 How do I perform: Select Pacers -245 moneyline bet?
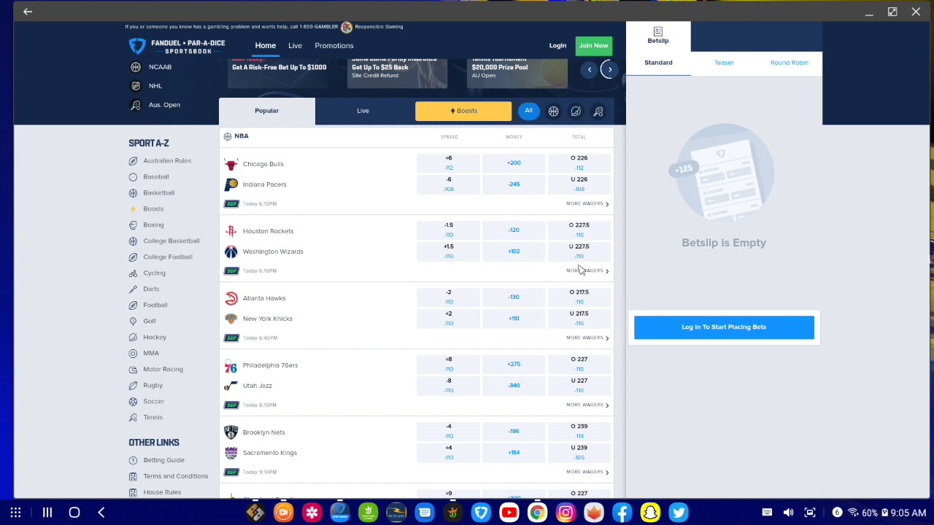coord(514,184)
